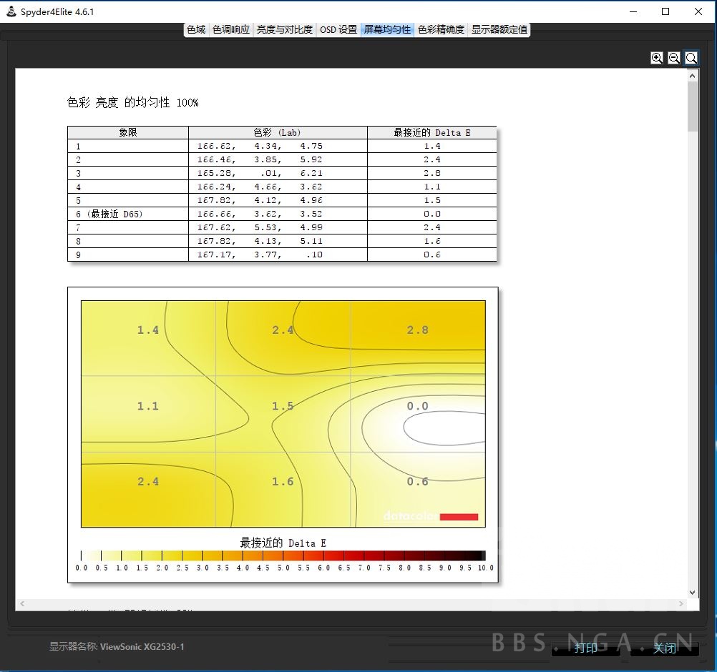This screenshot has width=717, height=672.
Task: Click the vertical scrollbar down arrow
Action: tap(692, 592)
